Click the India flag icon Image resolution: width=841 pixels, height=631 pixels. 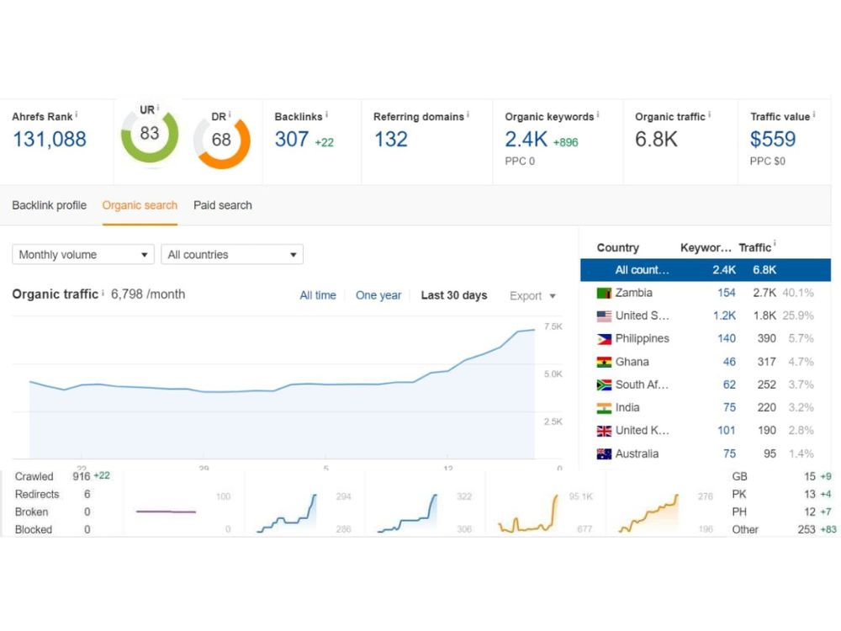coord(604,408)
